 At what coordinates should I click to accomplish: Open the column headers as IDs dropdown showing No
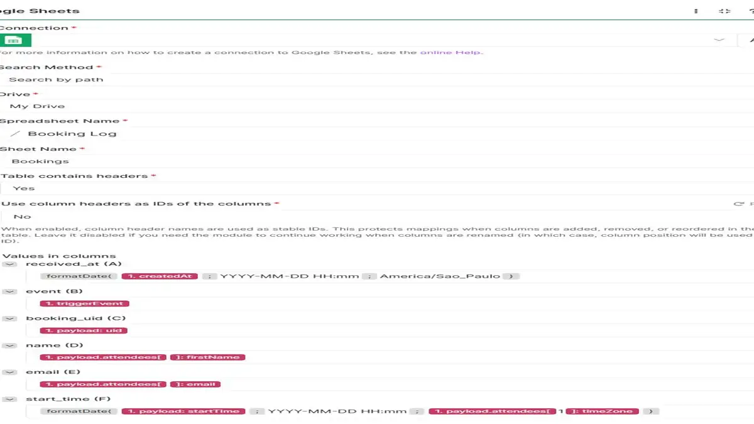point(377,217)
